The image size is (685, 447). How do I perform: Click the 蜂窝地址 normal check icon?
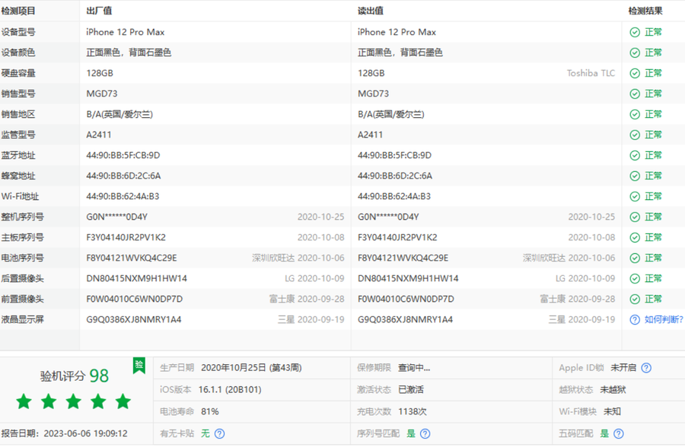(635, 176)
